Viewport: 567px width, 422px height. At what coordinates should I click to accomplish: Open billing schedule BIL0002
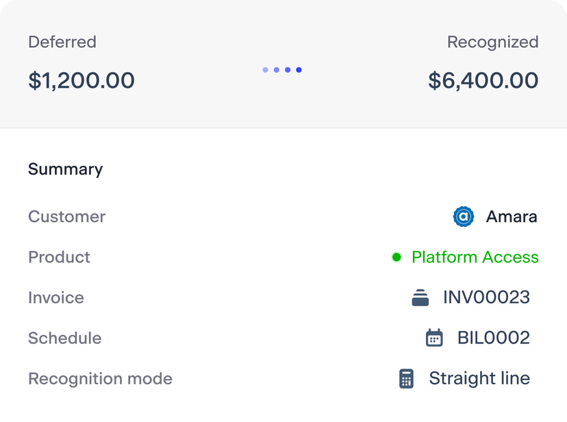(494, 338)
